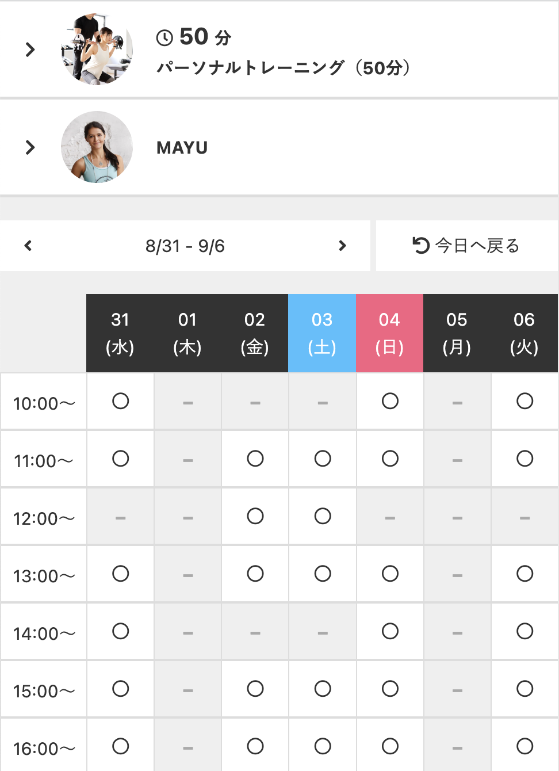
Task: Expand the MAYU staff row chevron
Action: click(x=30, y=148)
